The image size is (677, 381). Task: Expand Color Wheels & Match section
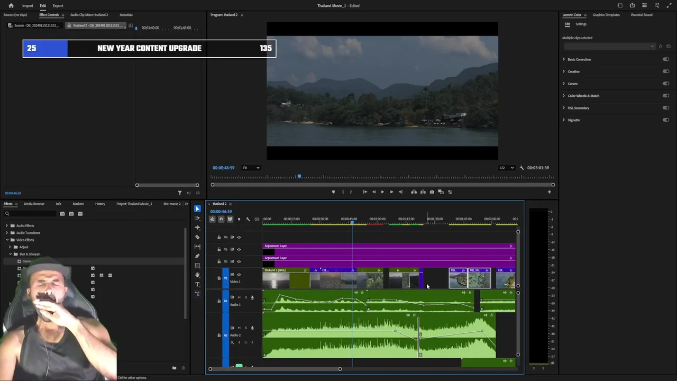[564, 96]
